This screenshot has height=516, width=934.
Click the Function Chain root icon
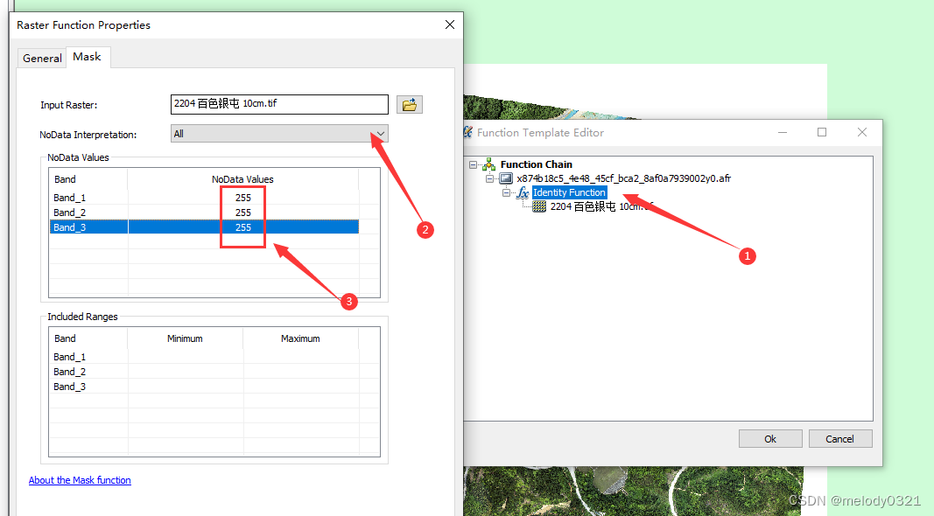(489, 164)
